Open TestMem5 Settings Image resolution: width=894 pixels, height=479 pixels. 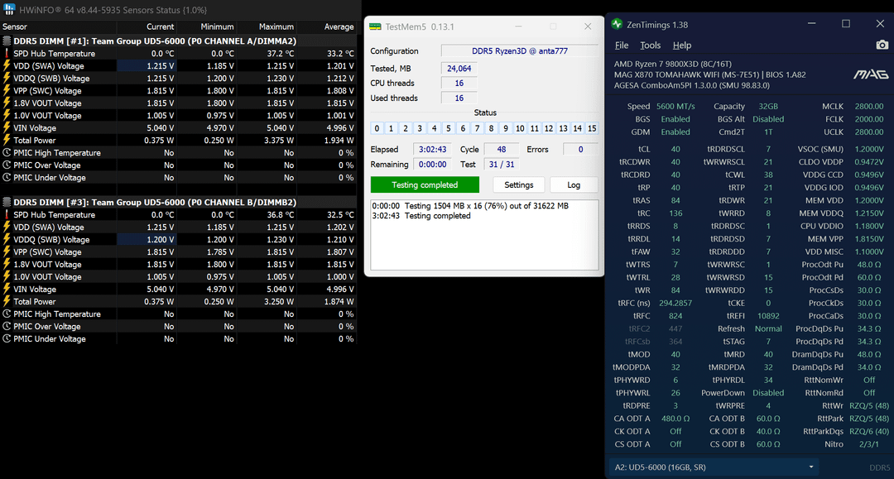518,185
